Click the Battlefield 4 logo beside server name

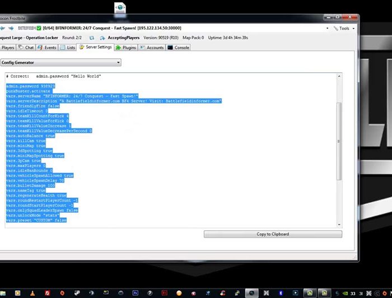pos(27,28)
